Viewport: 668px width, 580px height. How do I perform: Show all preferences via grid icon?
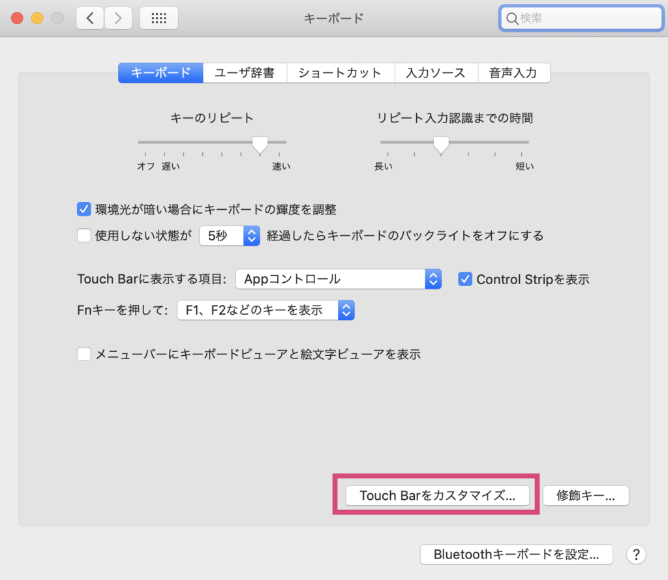pos(159,18)
